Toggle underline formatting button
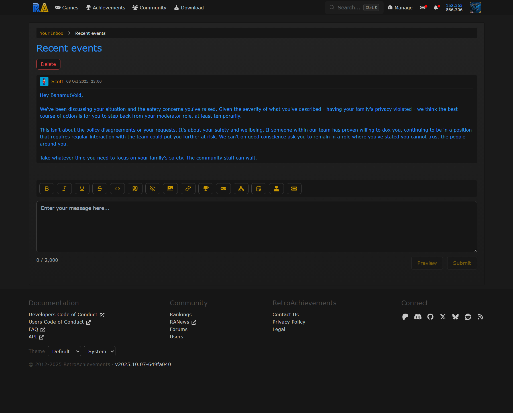513x413 pixels. coord(82,189)
